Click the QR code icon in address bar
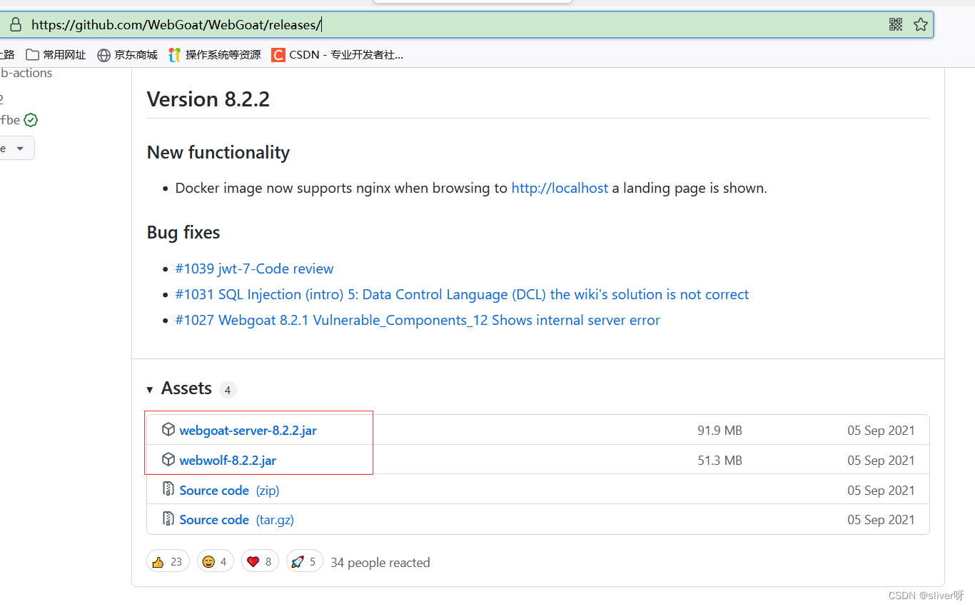Image resolution: width=975 pixels, height=607 pixels. pyautogui.click(x=896, y=25)
